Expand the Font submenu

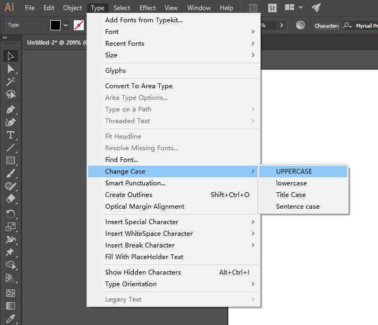point(174,31)
